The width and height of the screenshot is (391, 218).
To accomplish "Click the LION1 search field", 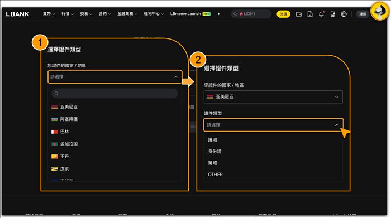I will 251,14.
